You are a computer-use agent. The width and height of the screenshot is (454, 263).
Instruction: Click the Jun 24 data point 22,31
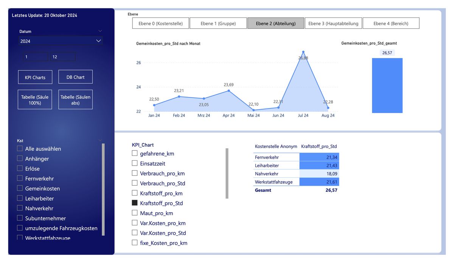278,107
